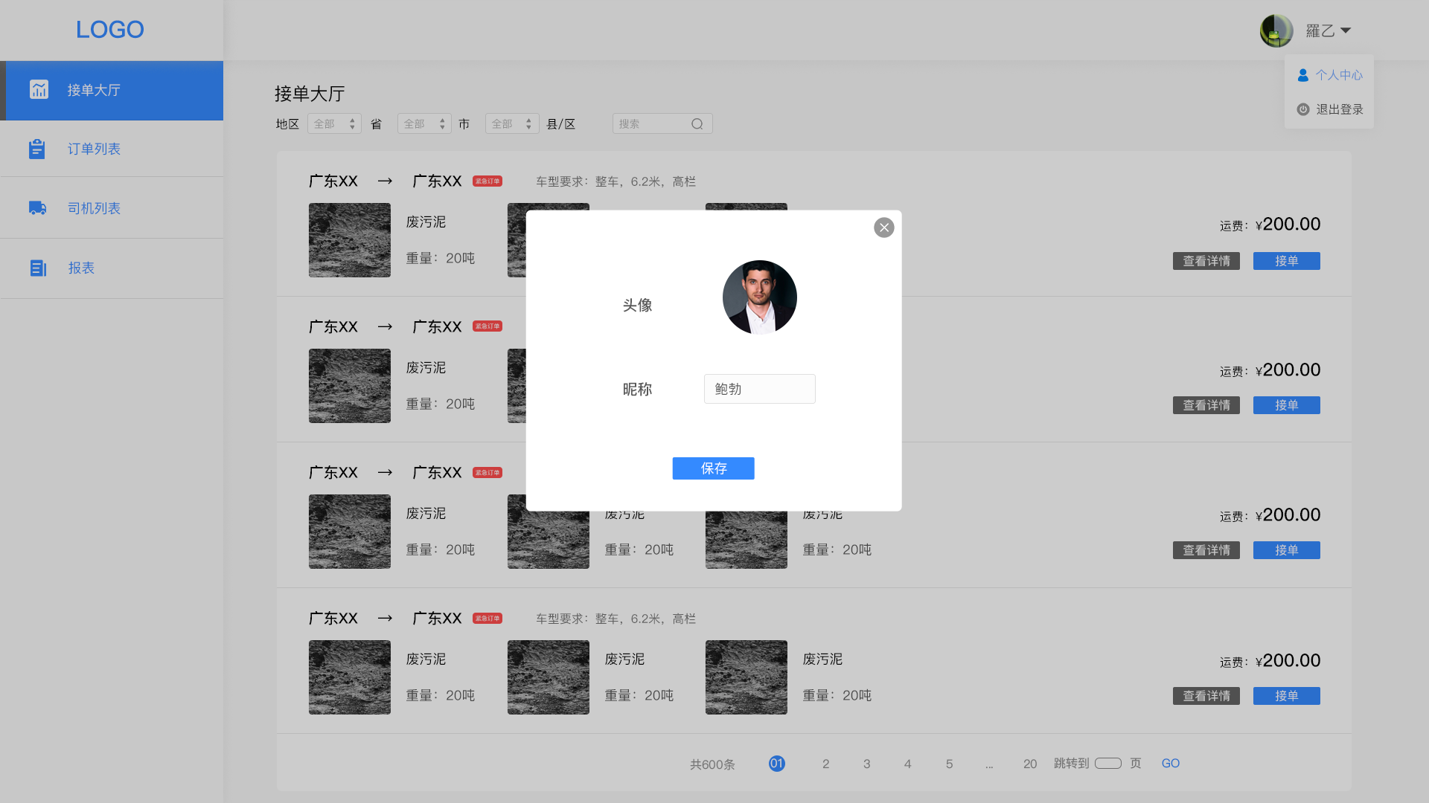Image resolution: width=1429 pixels, height=803 pixels.
Task: Click the 紧急订单 tag in second order row
Action: [487, 326]
